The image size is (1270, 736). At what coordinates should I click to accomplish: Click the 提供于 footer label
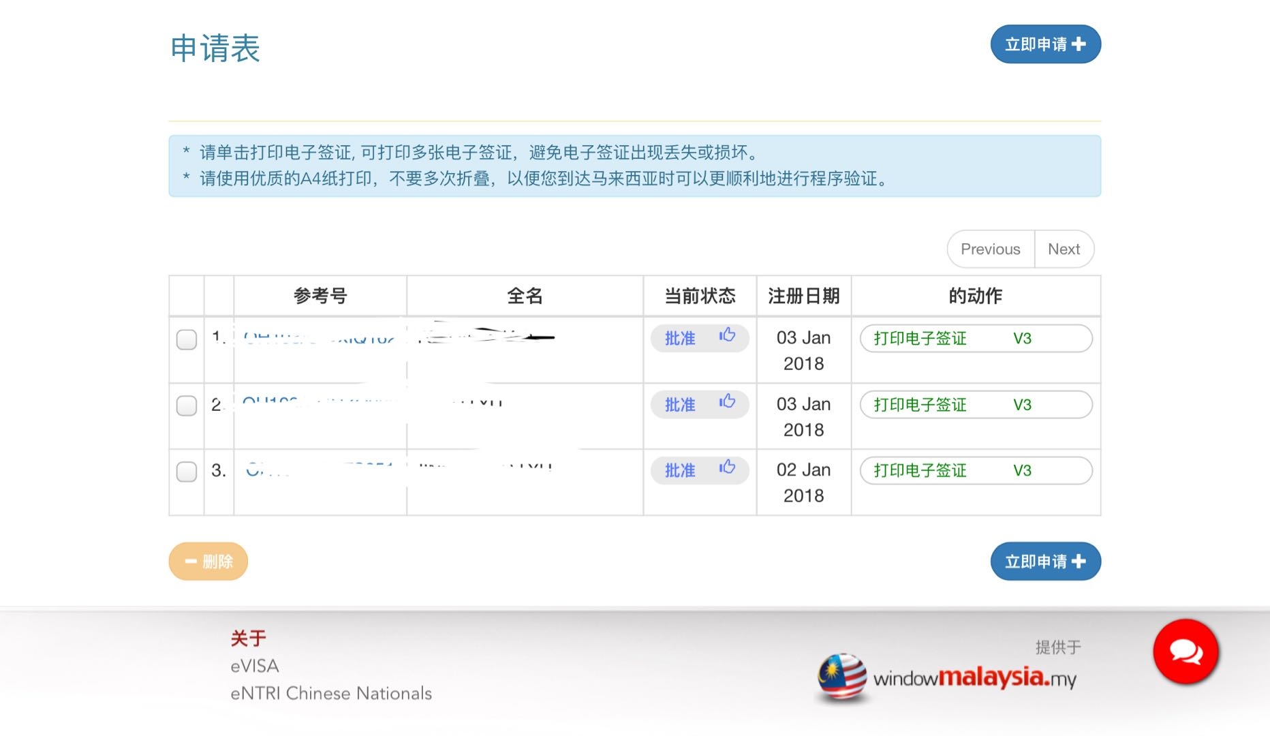(x=1058, y=647)
